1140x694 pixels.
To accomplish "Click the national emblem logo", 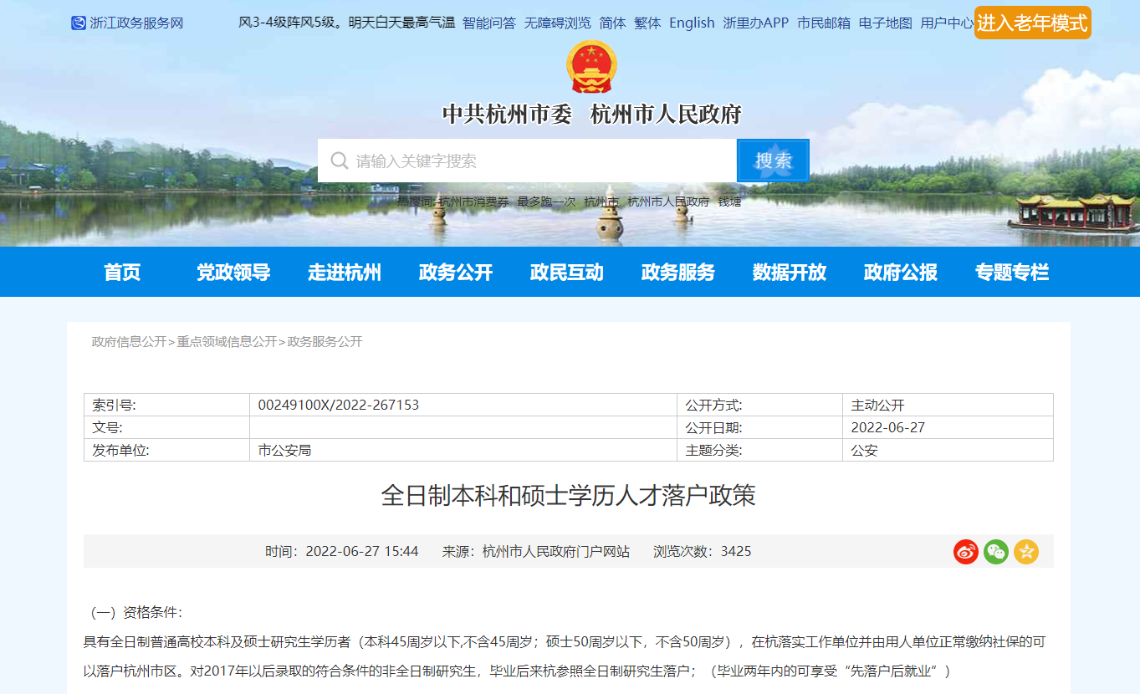I will [x=591, y=67].
